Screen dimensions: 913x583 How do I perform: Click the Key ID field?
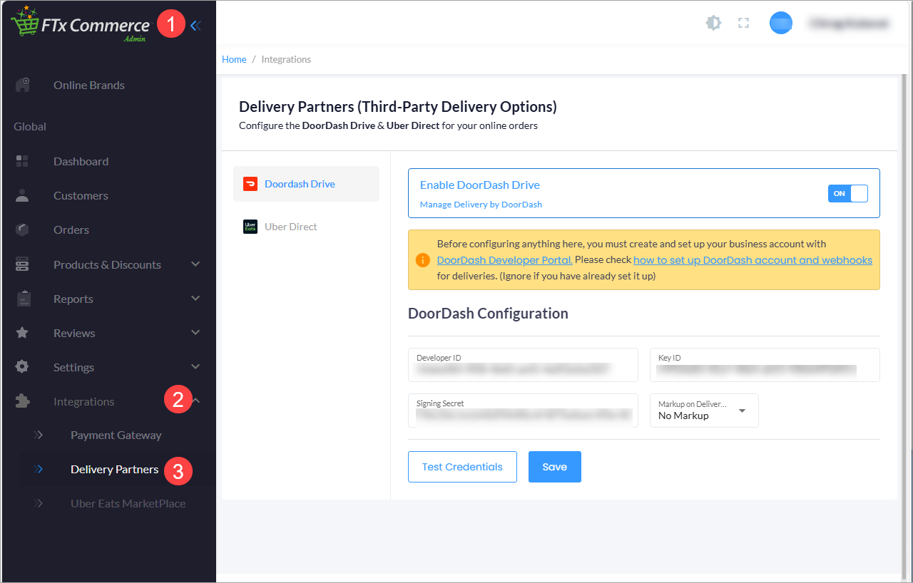pyautogui.click(x=765, y=365)
